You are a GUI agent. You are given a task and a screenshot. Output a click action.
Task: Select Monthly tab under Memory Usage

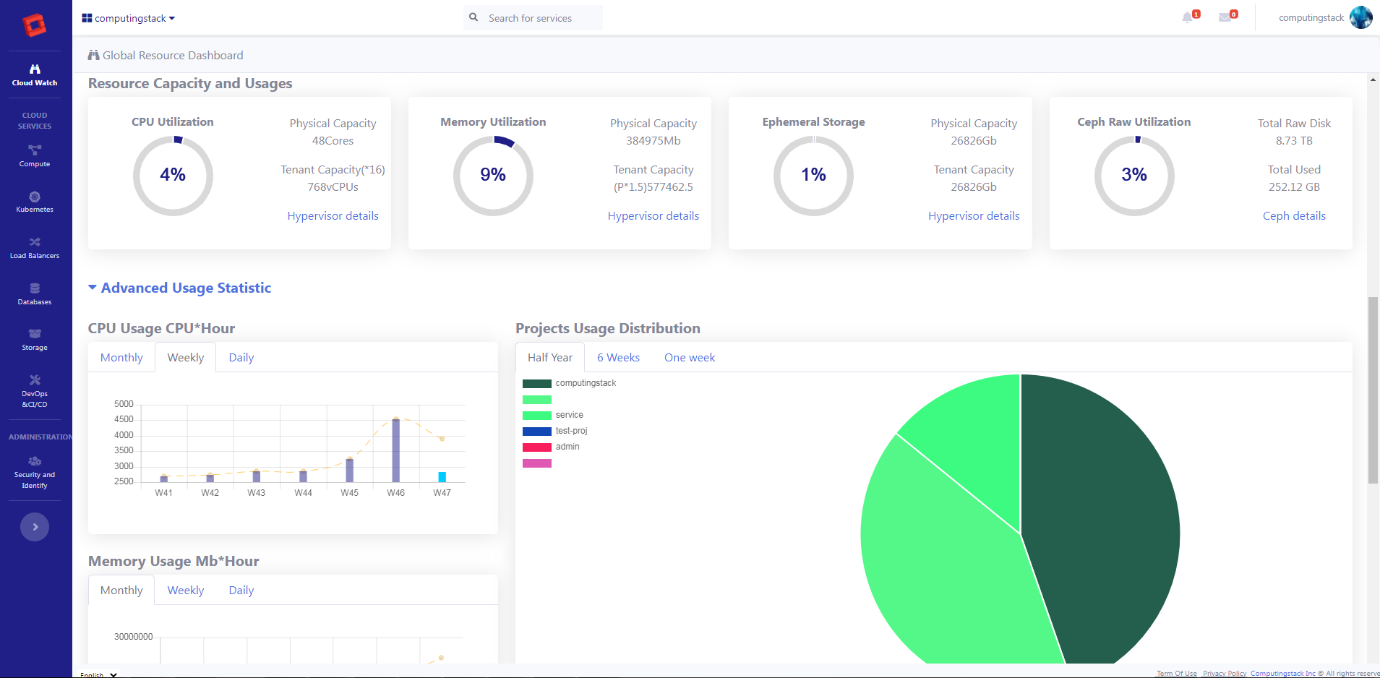(x=121, y=591)
